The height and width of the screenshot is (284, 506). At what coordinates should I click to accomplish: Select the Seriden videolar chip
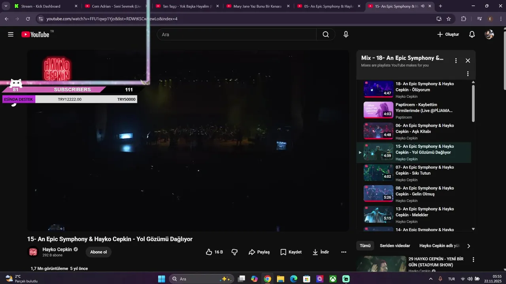[x=395, y=246]
